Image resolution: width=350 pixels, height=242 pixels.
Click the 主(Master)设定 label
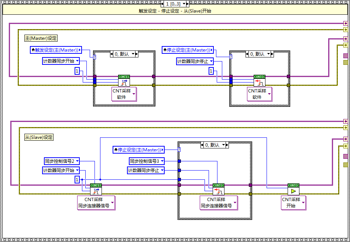point(41,38)
